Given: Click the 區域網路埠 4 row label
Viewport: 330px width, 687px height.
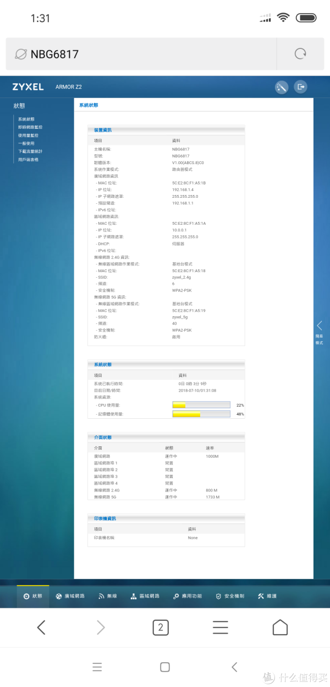Looking at the screenshot, I should point(106,483).
